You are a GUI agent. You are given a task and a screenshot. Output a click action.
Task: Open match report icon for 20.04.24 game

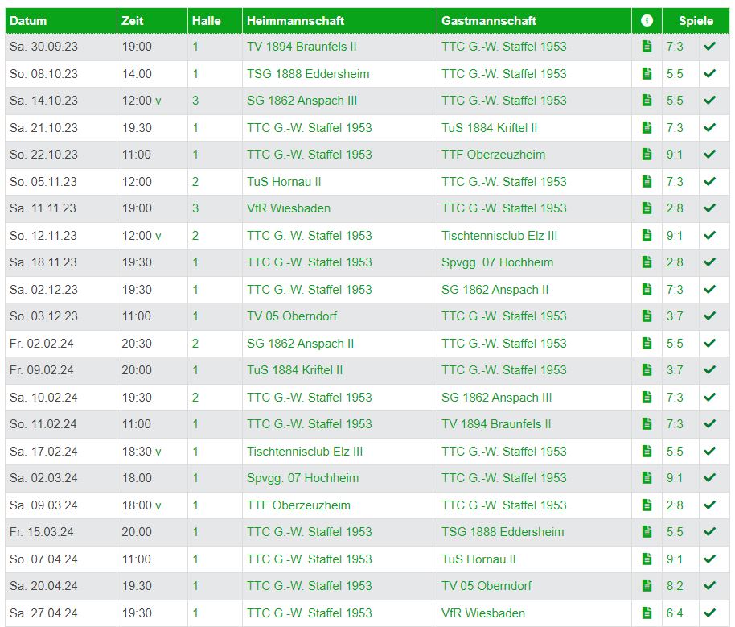pos(647,586)
